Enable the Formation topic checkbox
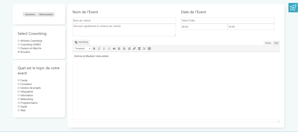This screenshot has width=298, height=132. pyautogui.click(x=19, y=84)
